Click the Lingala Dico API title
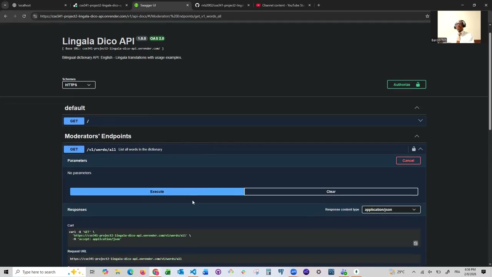The image size is (492, 277). (x=98, y=41)
